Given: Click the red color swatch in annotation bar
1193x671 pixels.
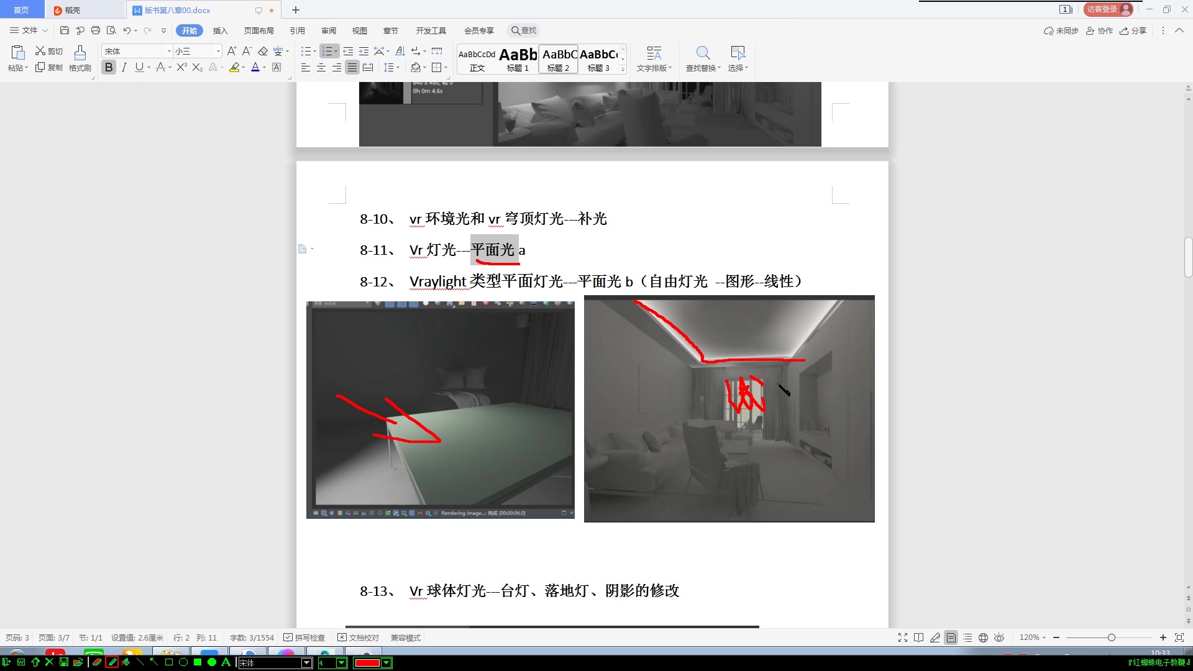Looking at the screenshot, I should [367, 663].
